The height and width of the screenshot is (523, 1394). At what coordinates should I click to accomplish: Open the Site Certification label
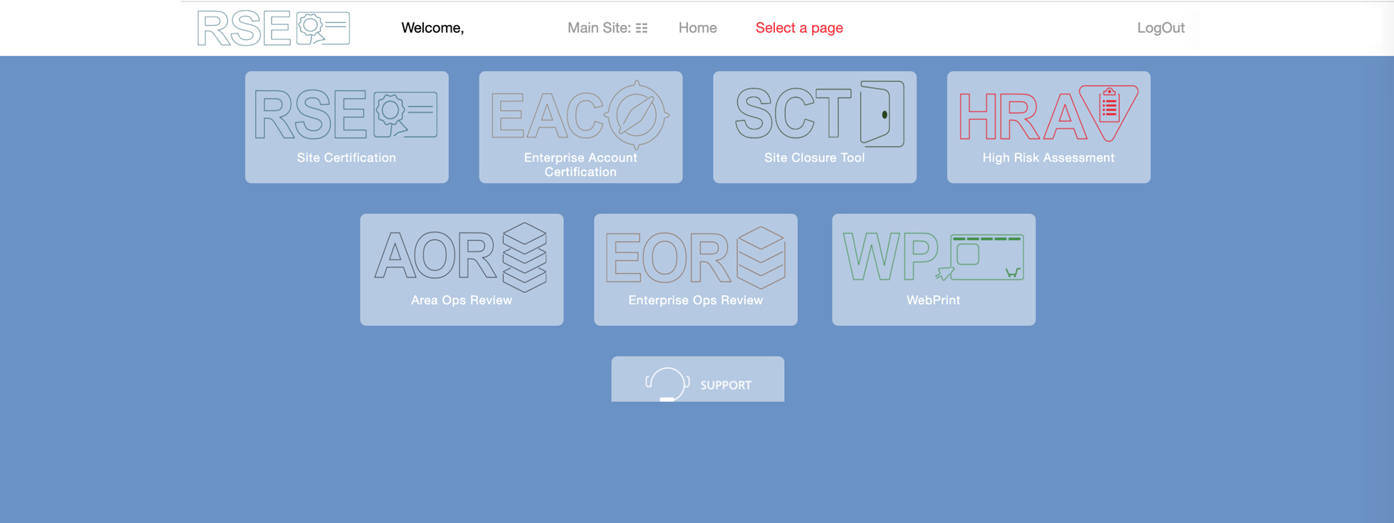(346, 158)
